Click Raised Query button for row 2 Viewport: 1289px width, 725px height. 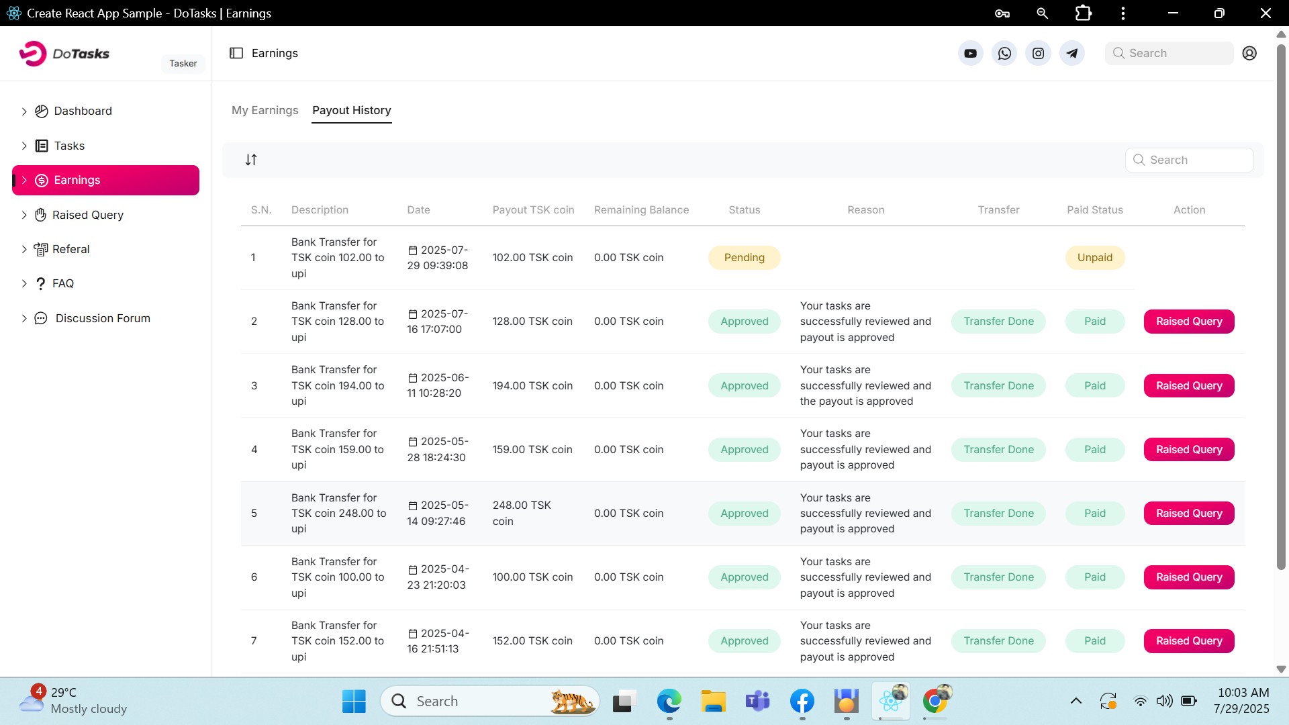tap(1188, 322)
